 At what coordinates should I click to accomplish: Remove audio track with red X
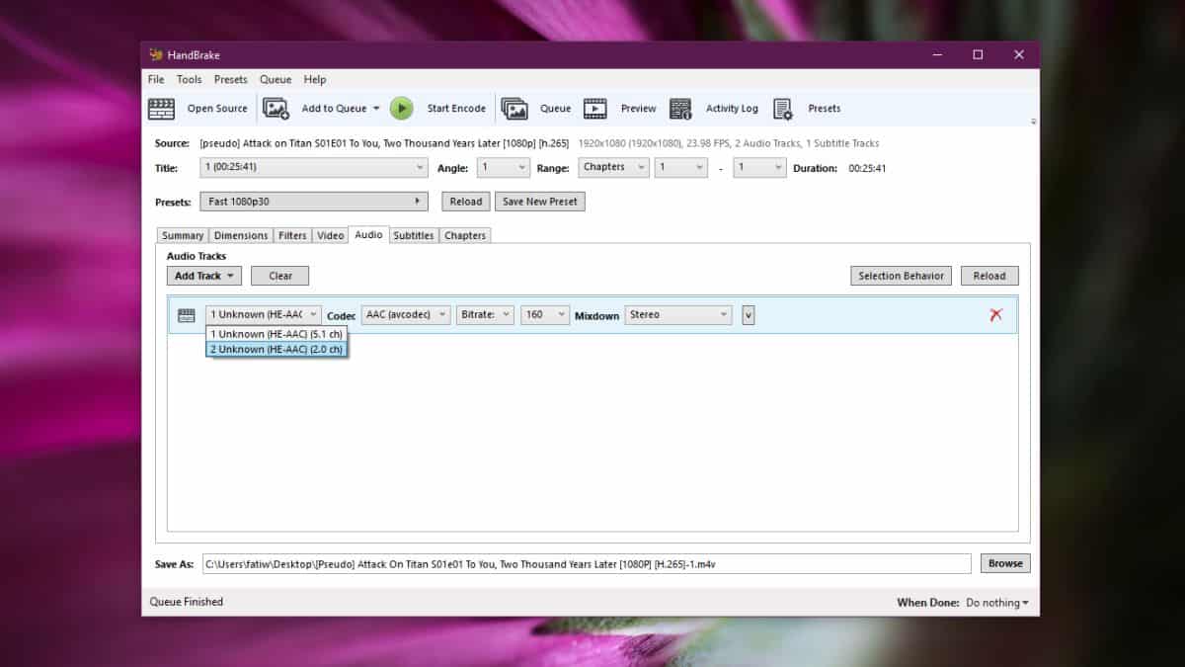click(995, 314)
